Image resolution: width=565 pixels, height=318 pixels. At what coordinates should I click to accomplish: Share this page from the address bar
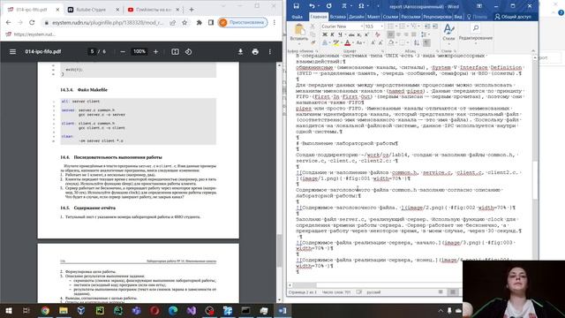click(173, 22)
